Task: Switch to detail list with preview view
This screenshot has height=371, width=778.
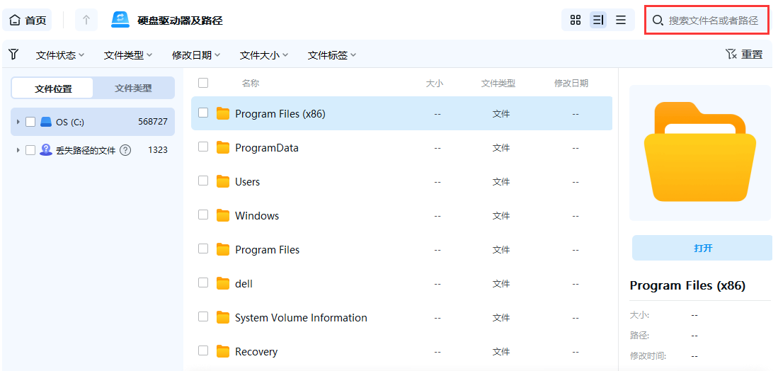Action: point(598,20)
